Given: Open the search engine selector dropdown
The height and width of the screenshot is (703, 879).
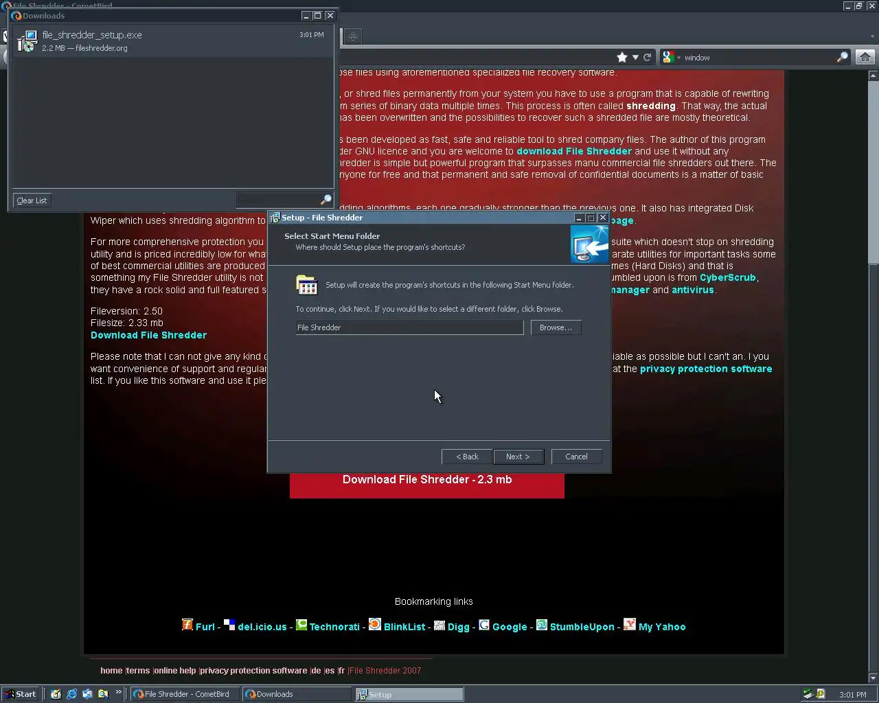Looking at the screenshot, I should pyautogui.click(x=678, y=58).
